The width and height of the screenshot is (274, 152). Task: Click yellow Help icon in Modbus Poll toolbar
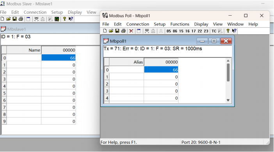tap(228, 31)
